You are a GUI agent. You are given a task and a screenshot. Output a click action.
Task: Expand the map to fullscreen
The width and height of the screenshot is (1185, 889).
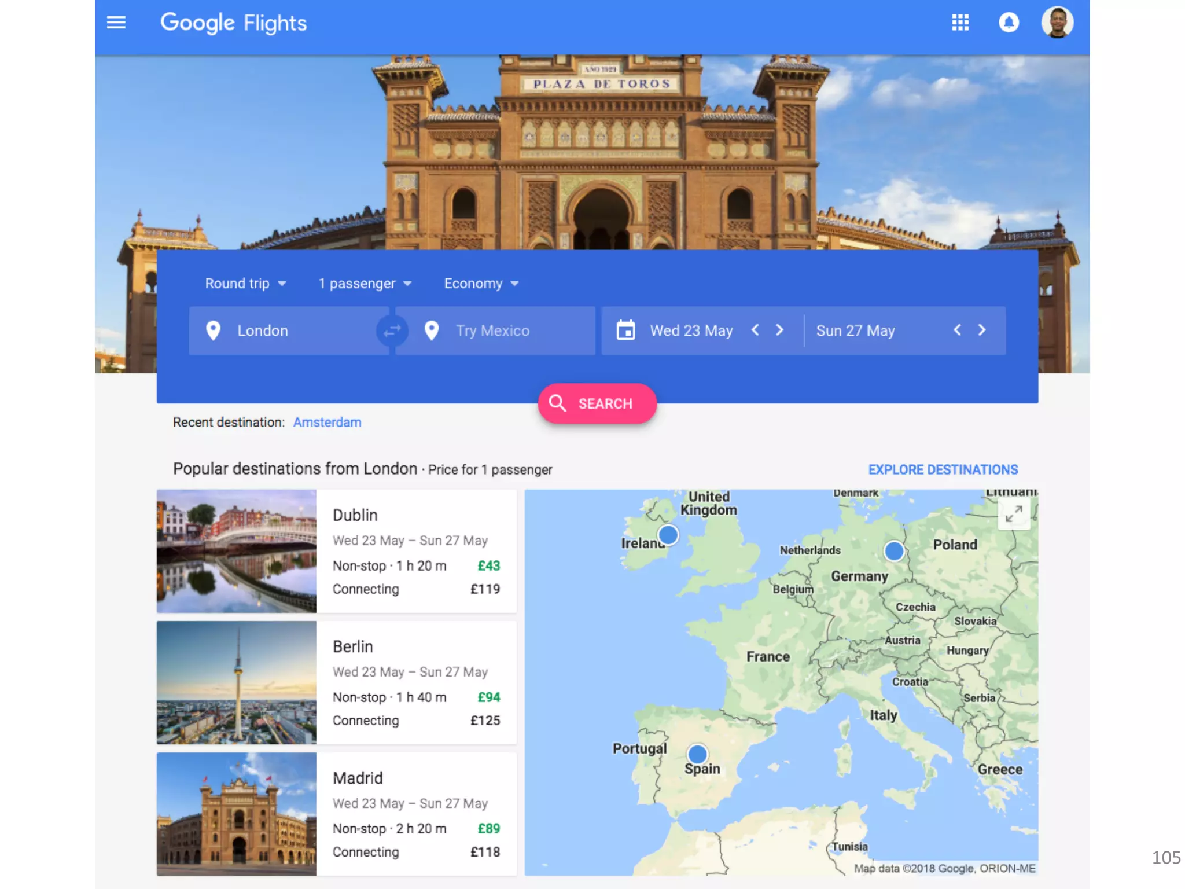tap(1014, 514)
